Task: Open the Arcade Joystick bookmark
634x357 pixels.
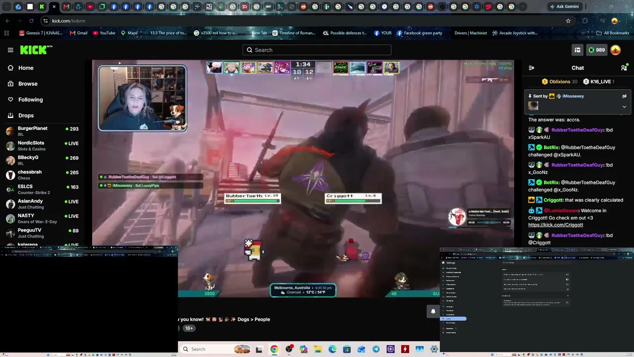Action: click(515, 33)
